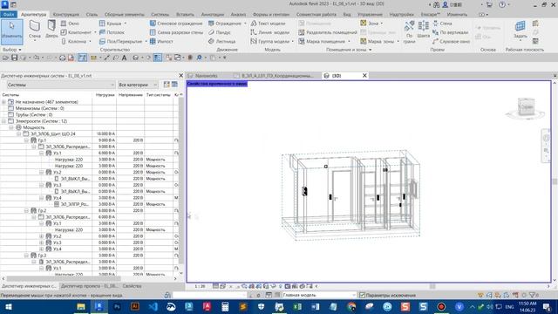
Task: Close the Диспетчер инженерных систем panel
Action: coord(180,76)
